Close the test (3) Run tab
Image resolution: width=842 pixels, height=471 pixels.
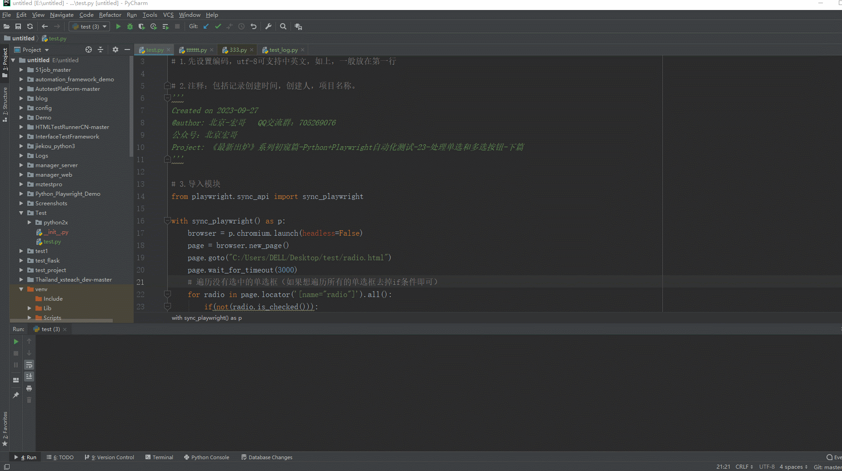pyautogui.click(x=65, y=329)
